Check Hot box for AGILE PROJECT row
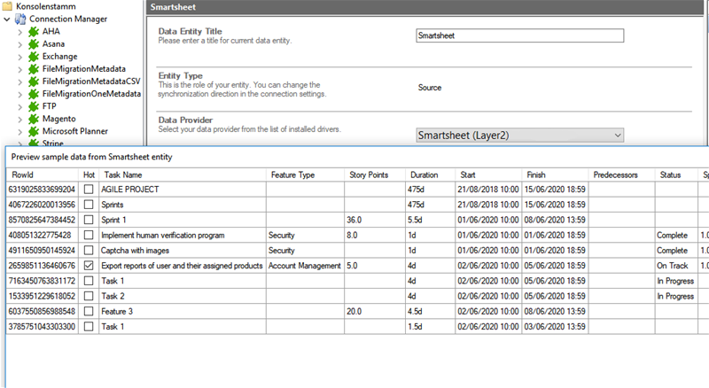Image resolution: width=709 pixels, height=388 pixels. pyautogui.click(x=89, y=190)
